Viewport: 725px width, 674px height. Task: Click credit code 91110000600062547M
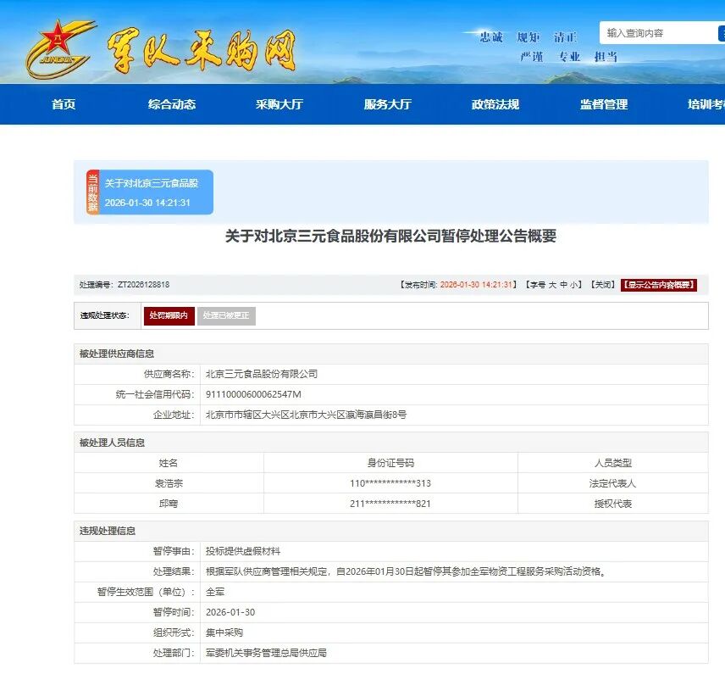(x=253, y=394)
